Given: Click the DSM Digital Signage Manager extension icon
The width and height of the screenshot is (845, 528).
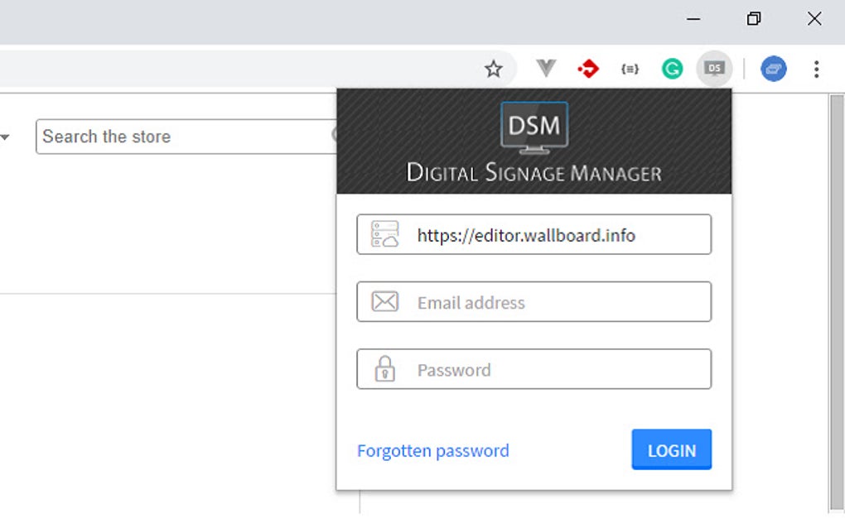Looking at the screenshot, I should pos(714,69).
